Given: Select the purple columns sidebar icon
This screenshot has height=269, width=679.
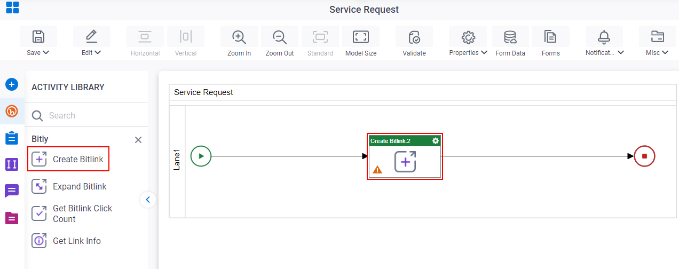Looking at the screenshot, I should 12,164.
